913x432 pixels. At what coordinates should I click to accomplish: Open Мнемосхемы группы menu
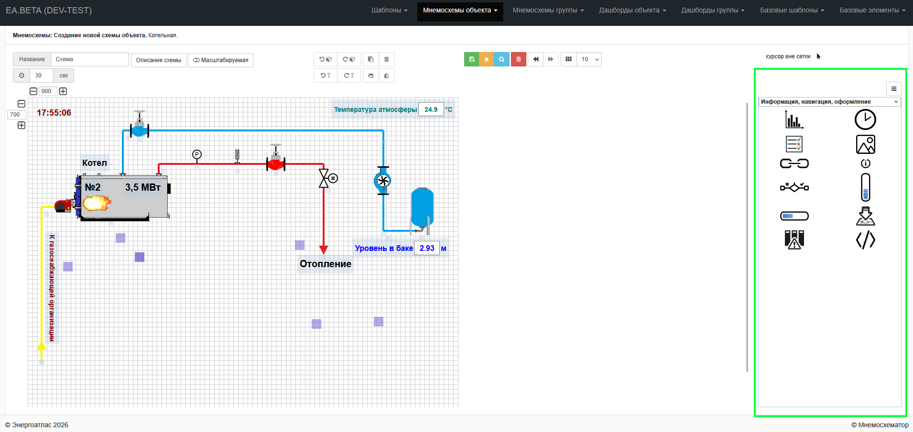548,11
